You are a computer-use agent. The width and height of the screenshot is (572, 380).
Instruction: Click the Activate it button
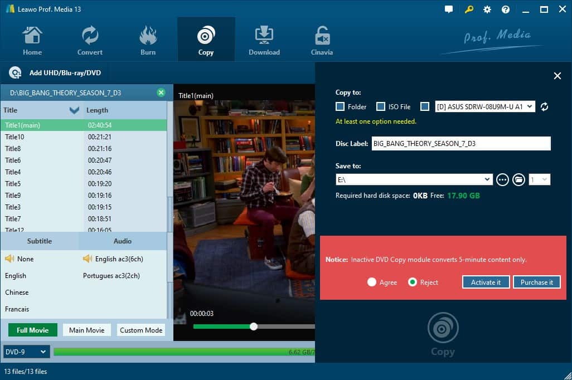point(486,282)
